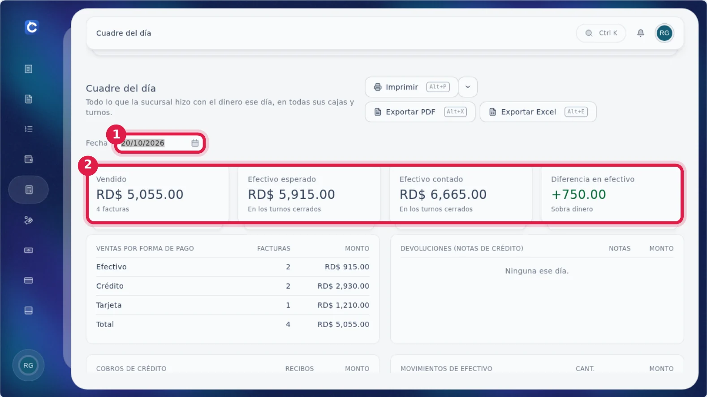Screen dimensions: 707x397
Task: Click the Vendido amount RD$ 5,055.00
Action: point(140,194)
